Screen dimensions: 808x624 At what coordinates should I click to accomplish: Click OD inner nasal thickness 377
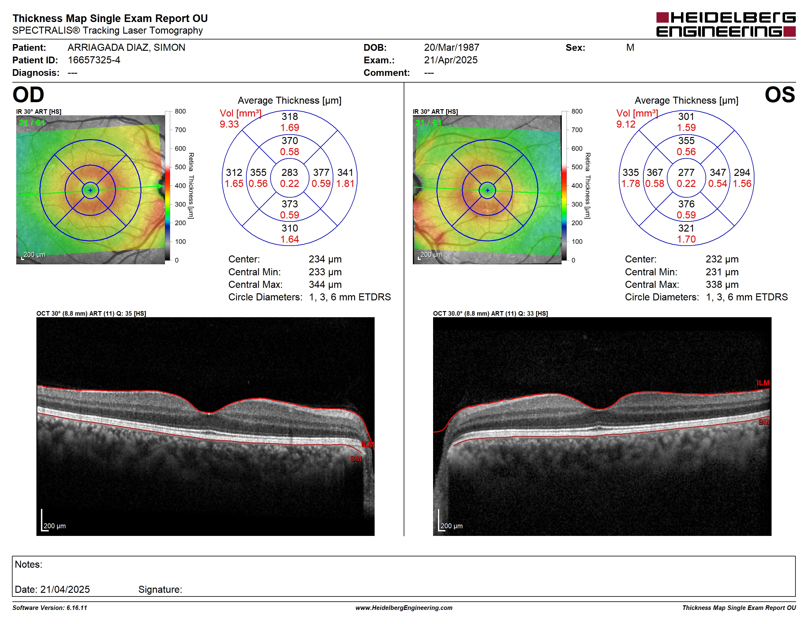[x=321, y=173]
